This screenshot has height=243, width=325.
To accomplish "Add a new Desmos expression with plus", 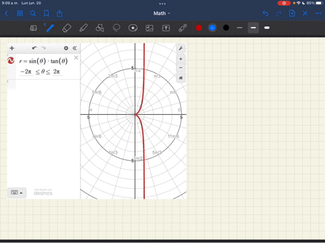I will 12,48.
